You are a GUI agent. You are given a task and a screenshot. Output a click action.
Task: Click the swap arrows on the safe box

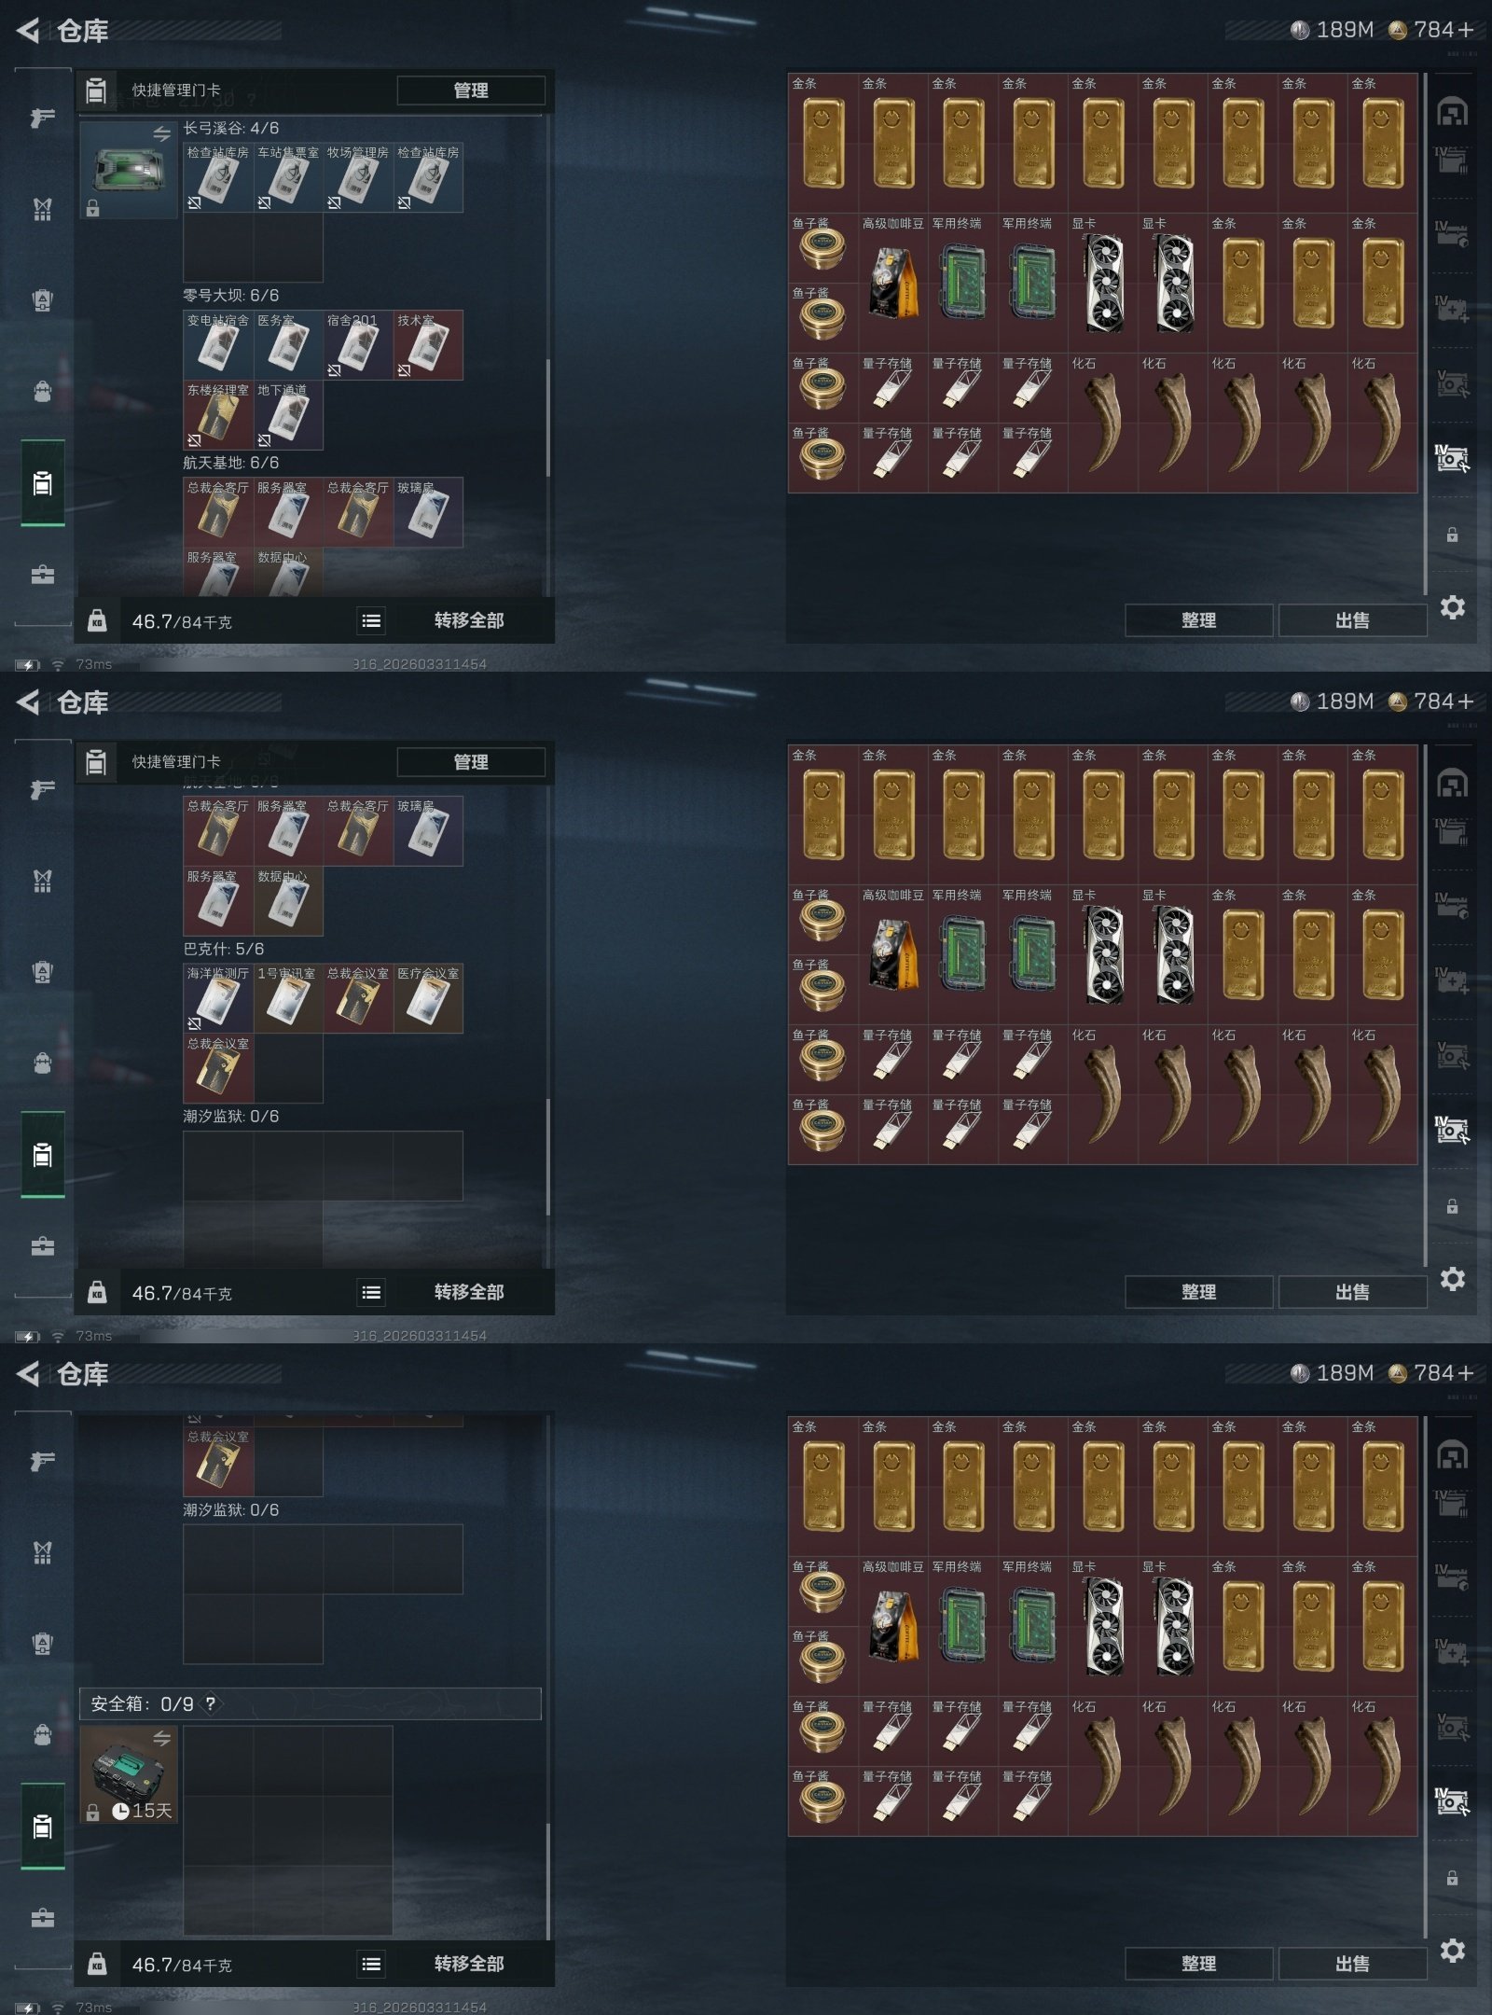click(162, 1738)
